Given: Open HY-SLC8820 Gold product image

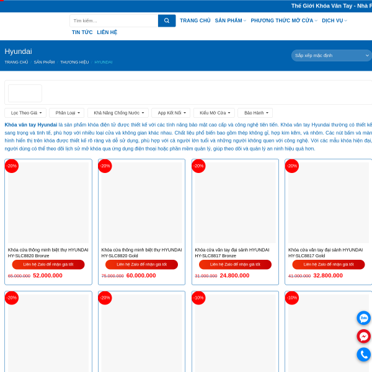Looking at the screenshot, I should [141, 203].
